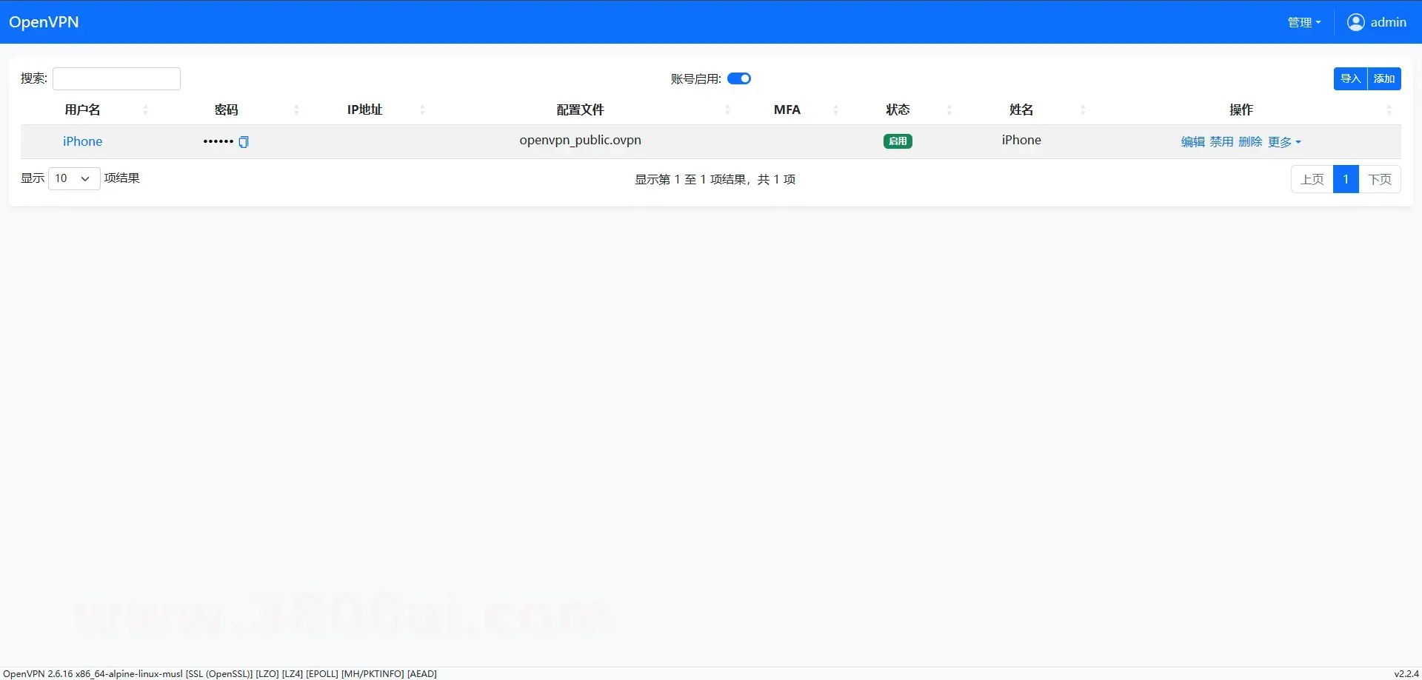Expand the 更多 actions dropdown
The height and width of the screenshot is (680, 1422).
(x=1284, y=142)
